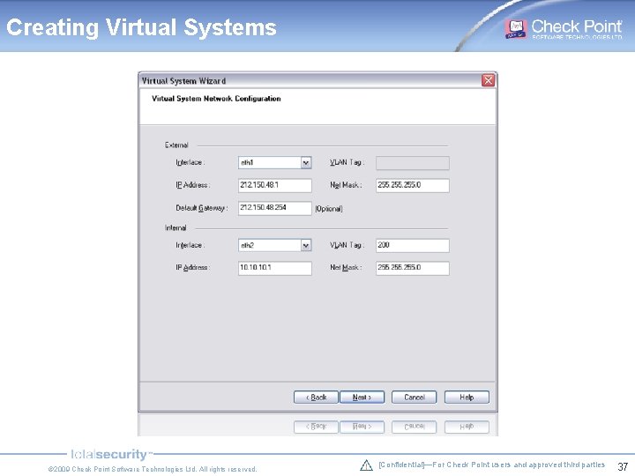Edit Internal VLAN Tag field 200

coord(412,245)
